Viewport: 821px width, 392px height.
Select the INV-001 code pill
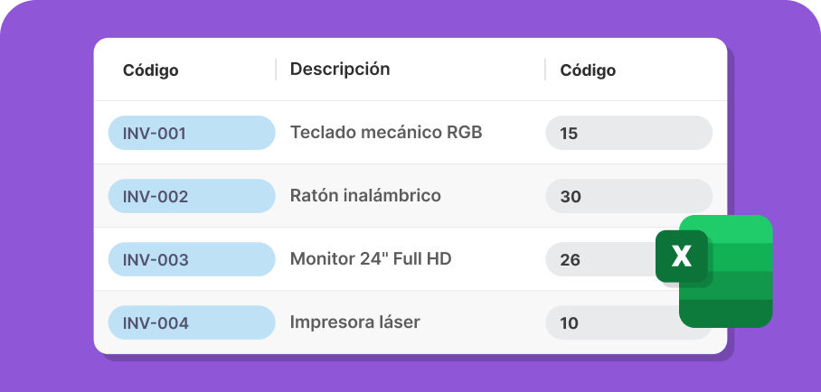[192, 133]
